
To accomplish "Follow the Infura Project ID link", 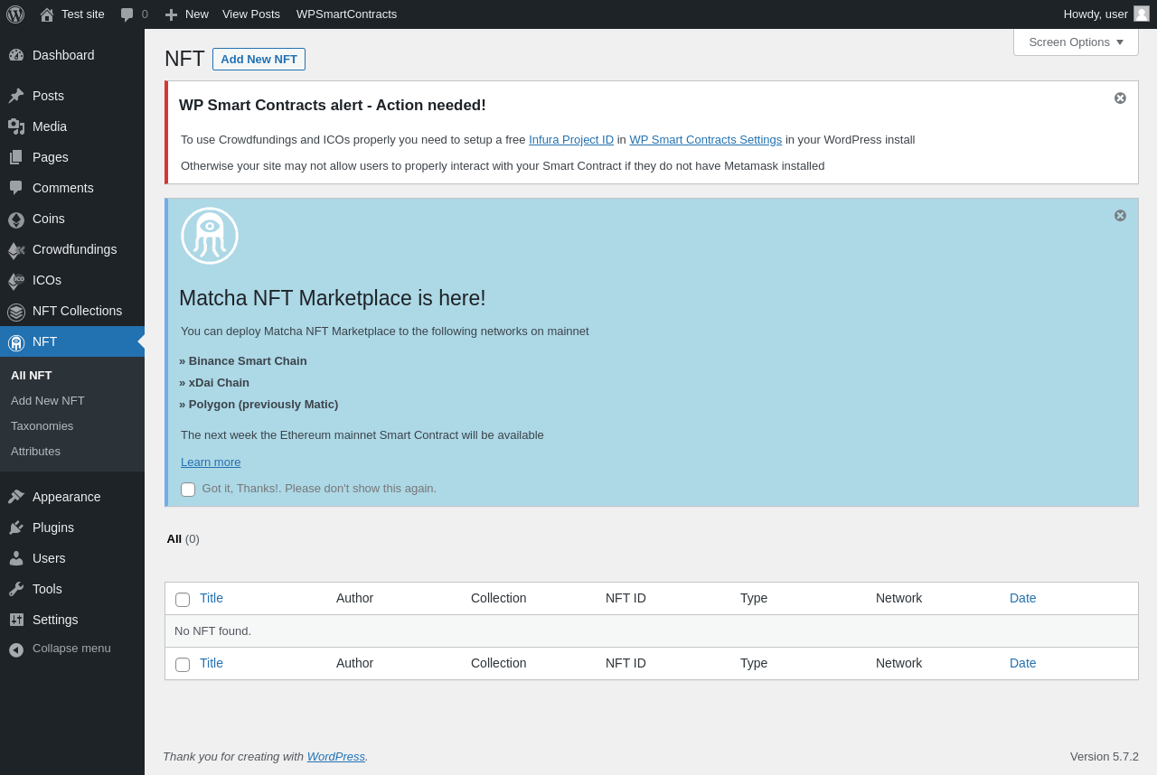I will coord(571,139).
